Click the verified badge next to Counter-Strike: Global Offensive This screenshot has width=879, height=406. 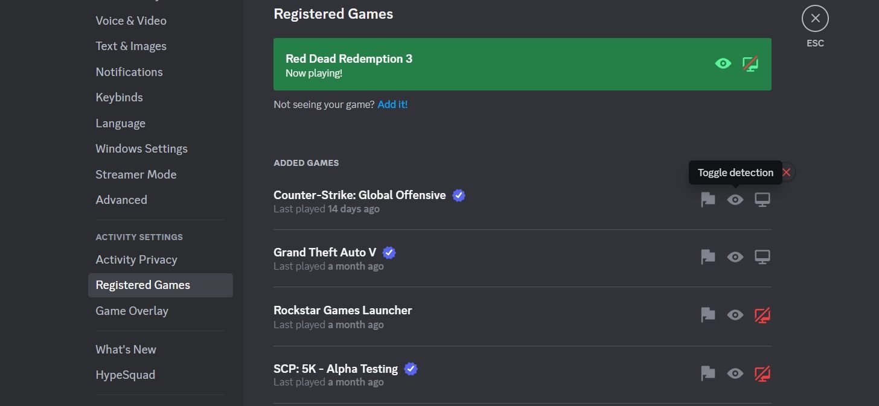[458, 195]
